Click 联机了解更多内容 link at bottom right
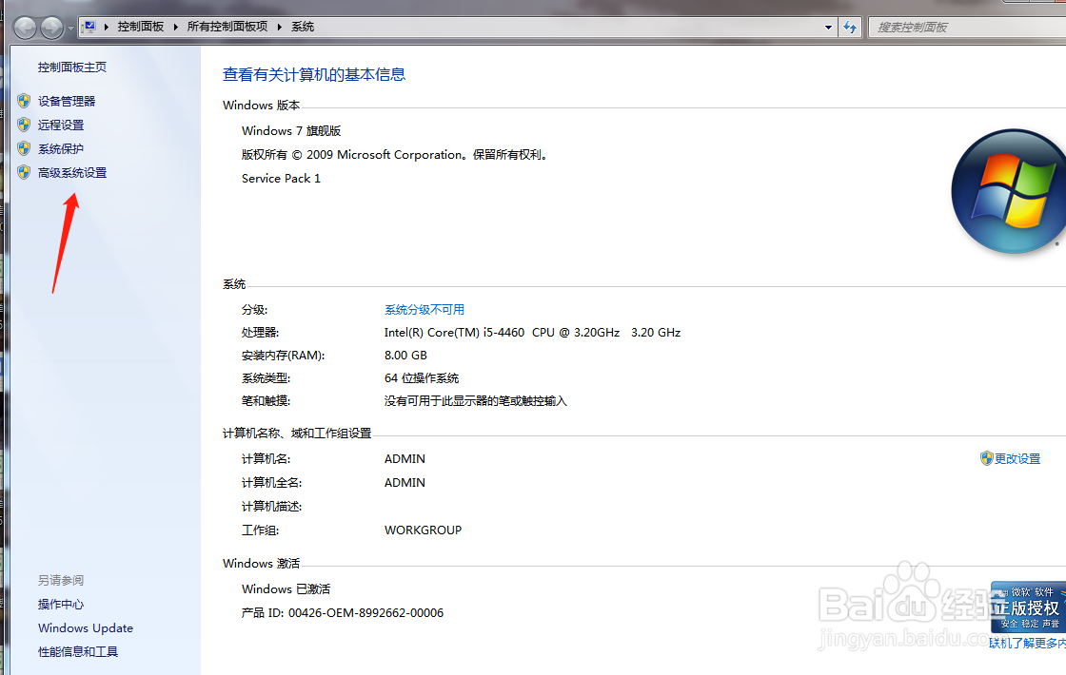This screenshot has height=675, width=1066. pyautogui.click(x=1027, y=643)
